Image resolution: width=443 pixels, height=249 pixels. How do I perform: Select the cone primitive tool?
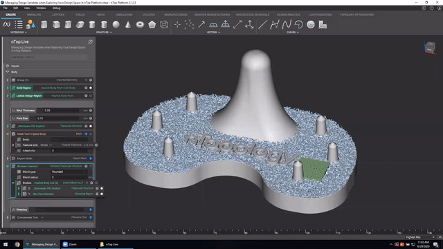[x=128, y=25]
